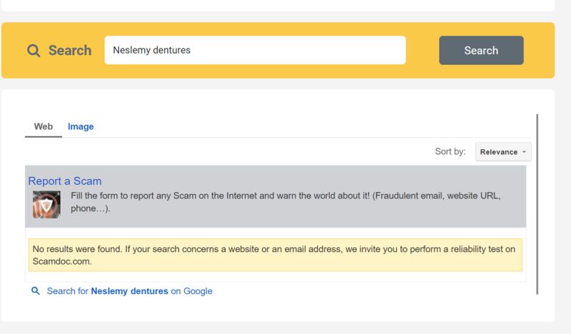Click the yellow No results were found notice
This screenshot has width=571, height=334.
(x=276, y=255)
